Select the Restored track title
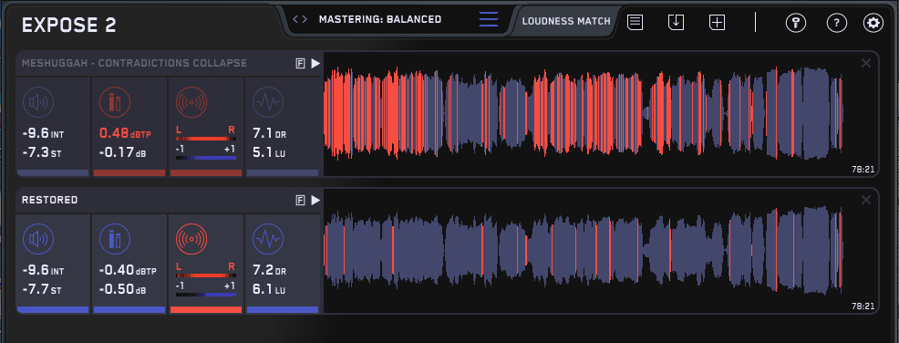Screen dimensions: 899x343 click(x=50, y=200)
